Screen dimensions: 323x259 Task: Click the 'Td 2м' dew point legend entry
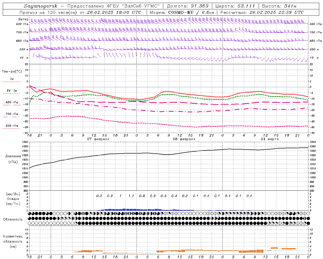pos(12,91)
